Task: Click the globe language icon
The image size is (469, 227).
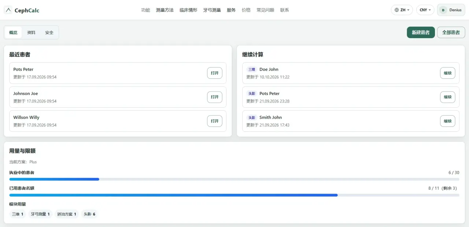Action: 396,10
